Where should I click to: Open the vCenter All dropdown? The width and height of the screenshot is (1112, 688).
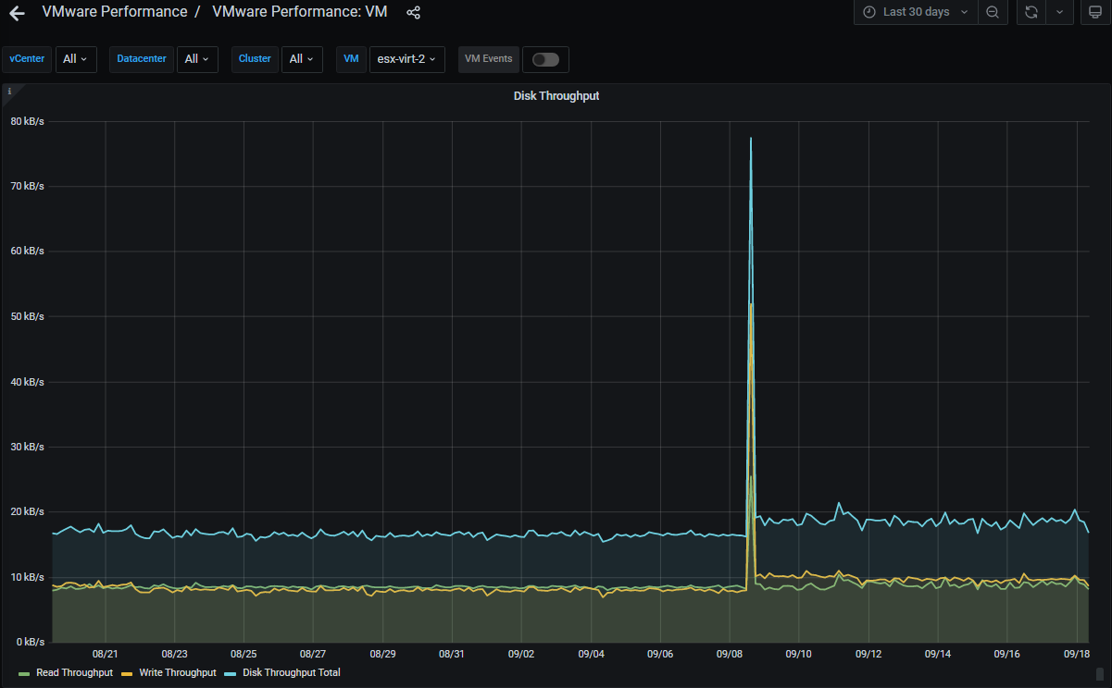coord(76,58)
